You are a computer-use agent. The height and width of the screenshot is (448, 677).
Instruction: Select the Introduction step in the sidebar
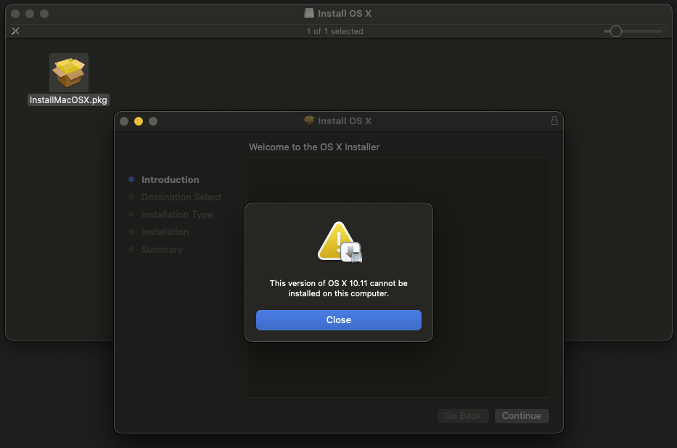(170, 179)
